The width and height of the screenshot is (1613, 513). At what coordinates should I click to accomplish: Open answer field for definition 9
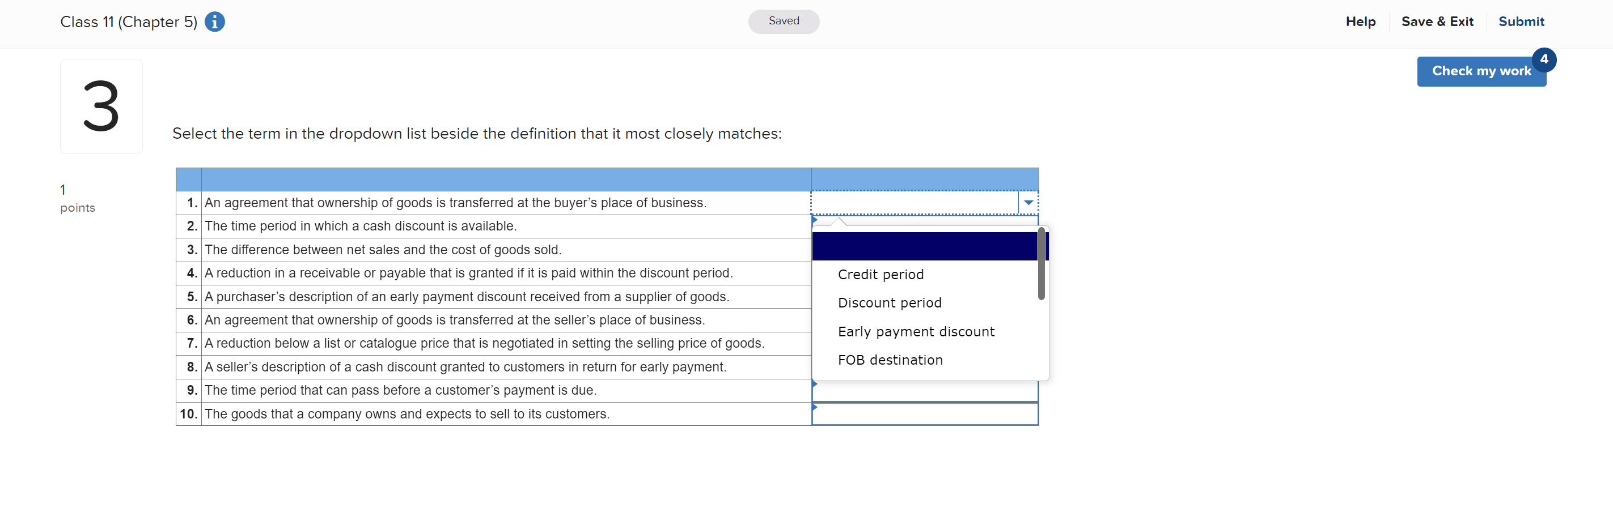[925, 390]
